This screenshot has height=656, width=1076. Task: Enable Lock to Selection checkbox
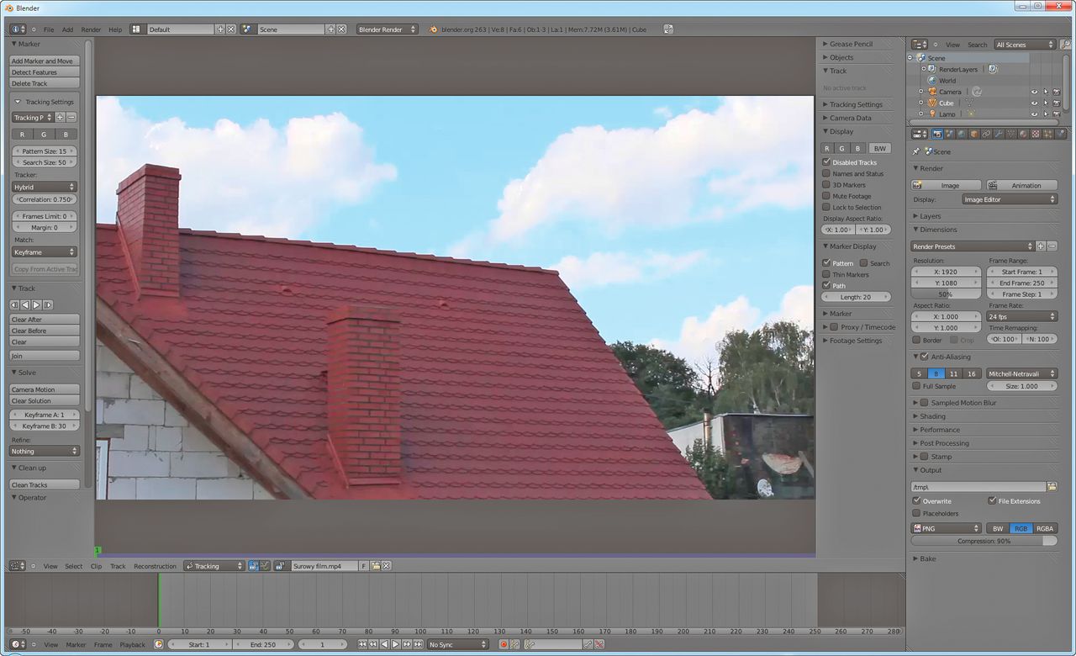click(826, 207)
